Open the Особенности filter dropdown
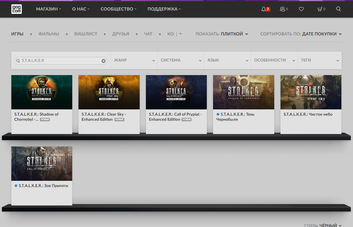 (274, 61)
